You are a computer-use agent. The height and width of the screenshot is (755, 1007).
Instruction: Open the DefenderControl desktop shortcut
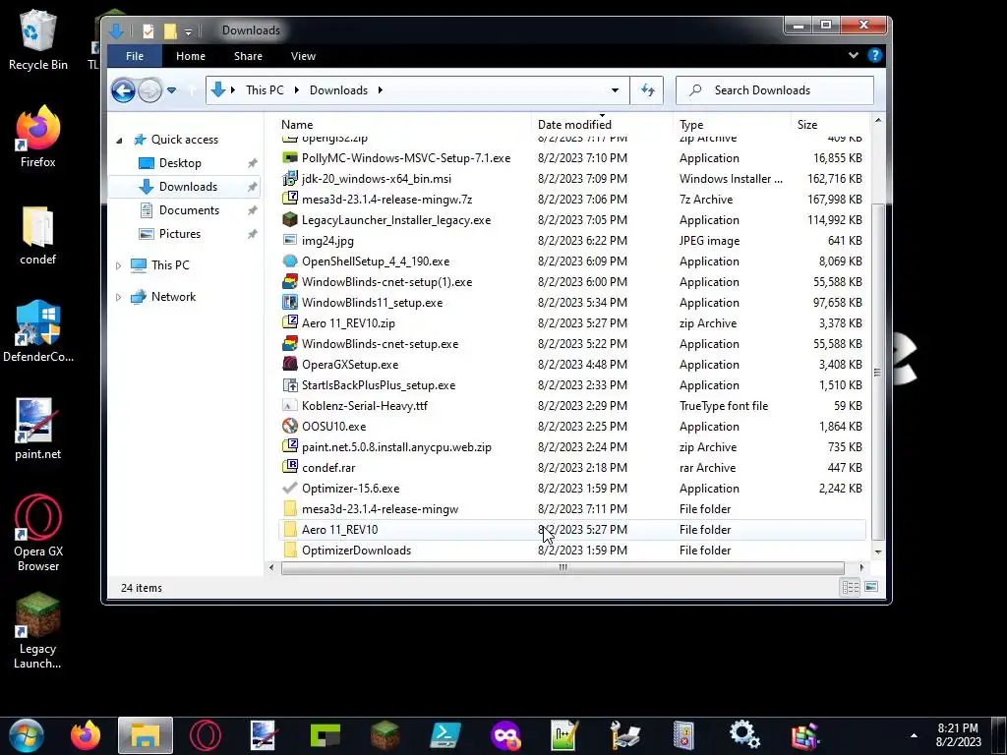[38, 331]
